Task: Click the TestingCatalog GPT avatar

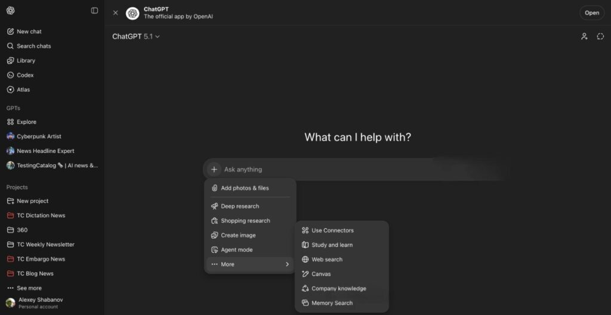Action: 11,166
